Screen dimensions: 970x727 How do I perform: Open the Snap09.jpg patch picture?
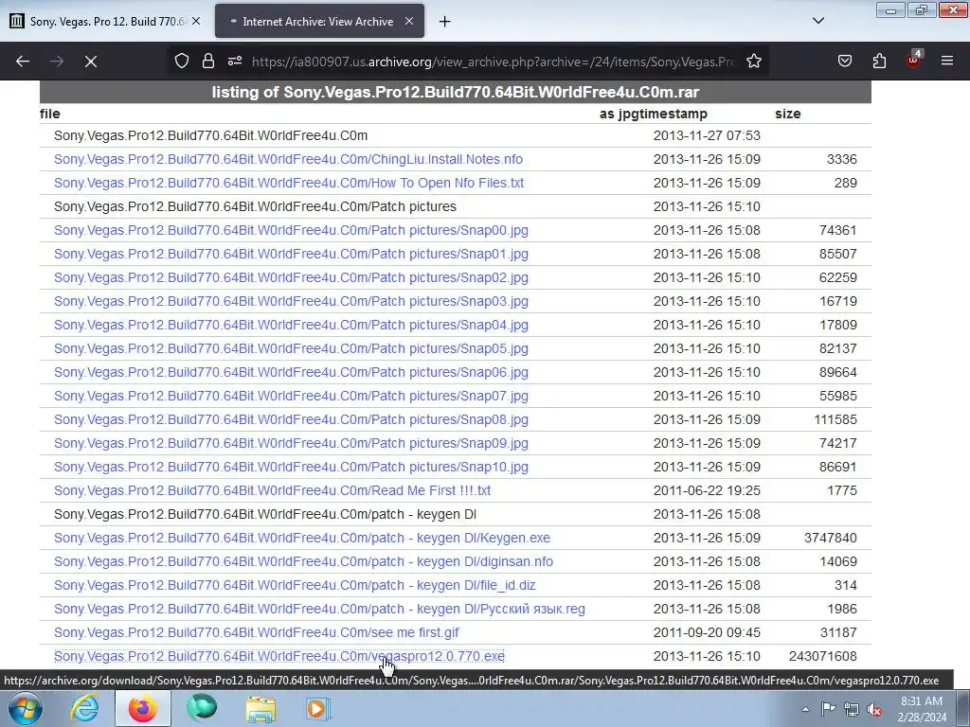291,443
